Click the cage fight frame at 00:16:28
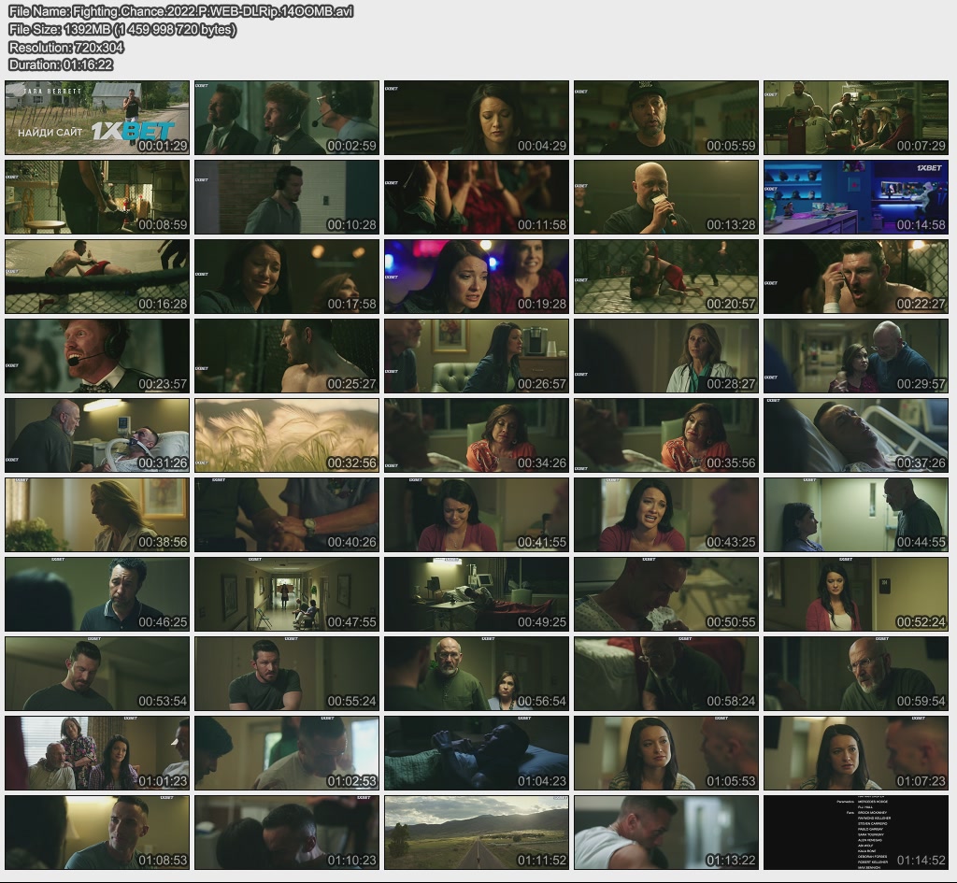The image size is (957, 883). (x=97, y=276)
